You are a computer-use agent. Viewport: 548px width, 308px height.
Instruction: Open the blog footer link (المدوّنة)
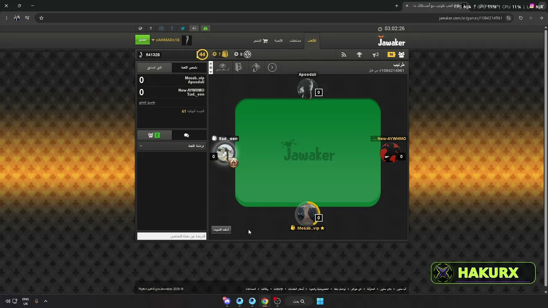point(371,289)
